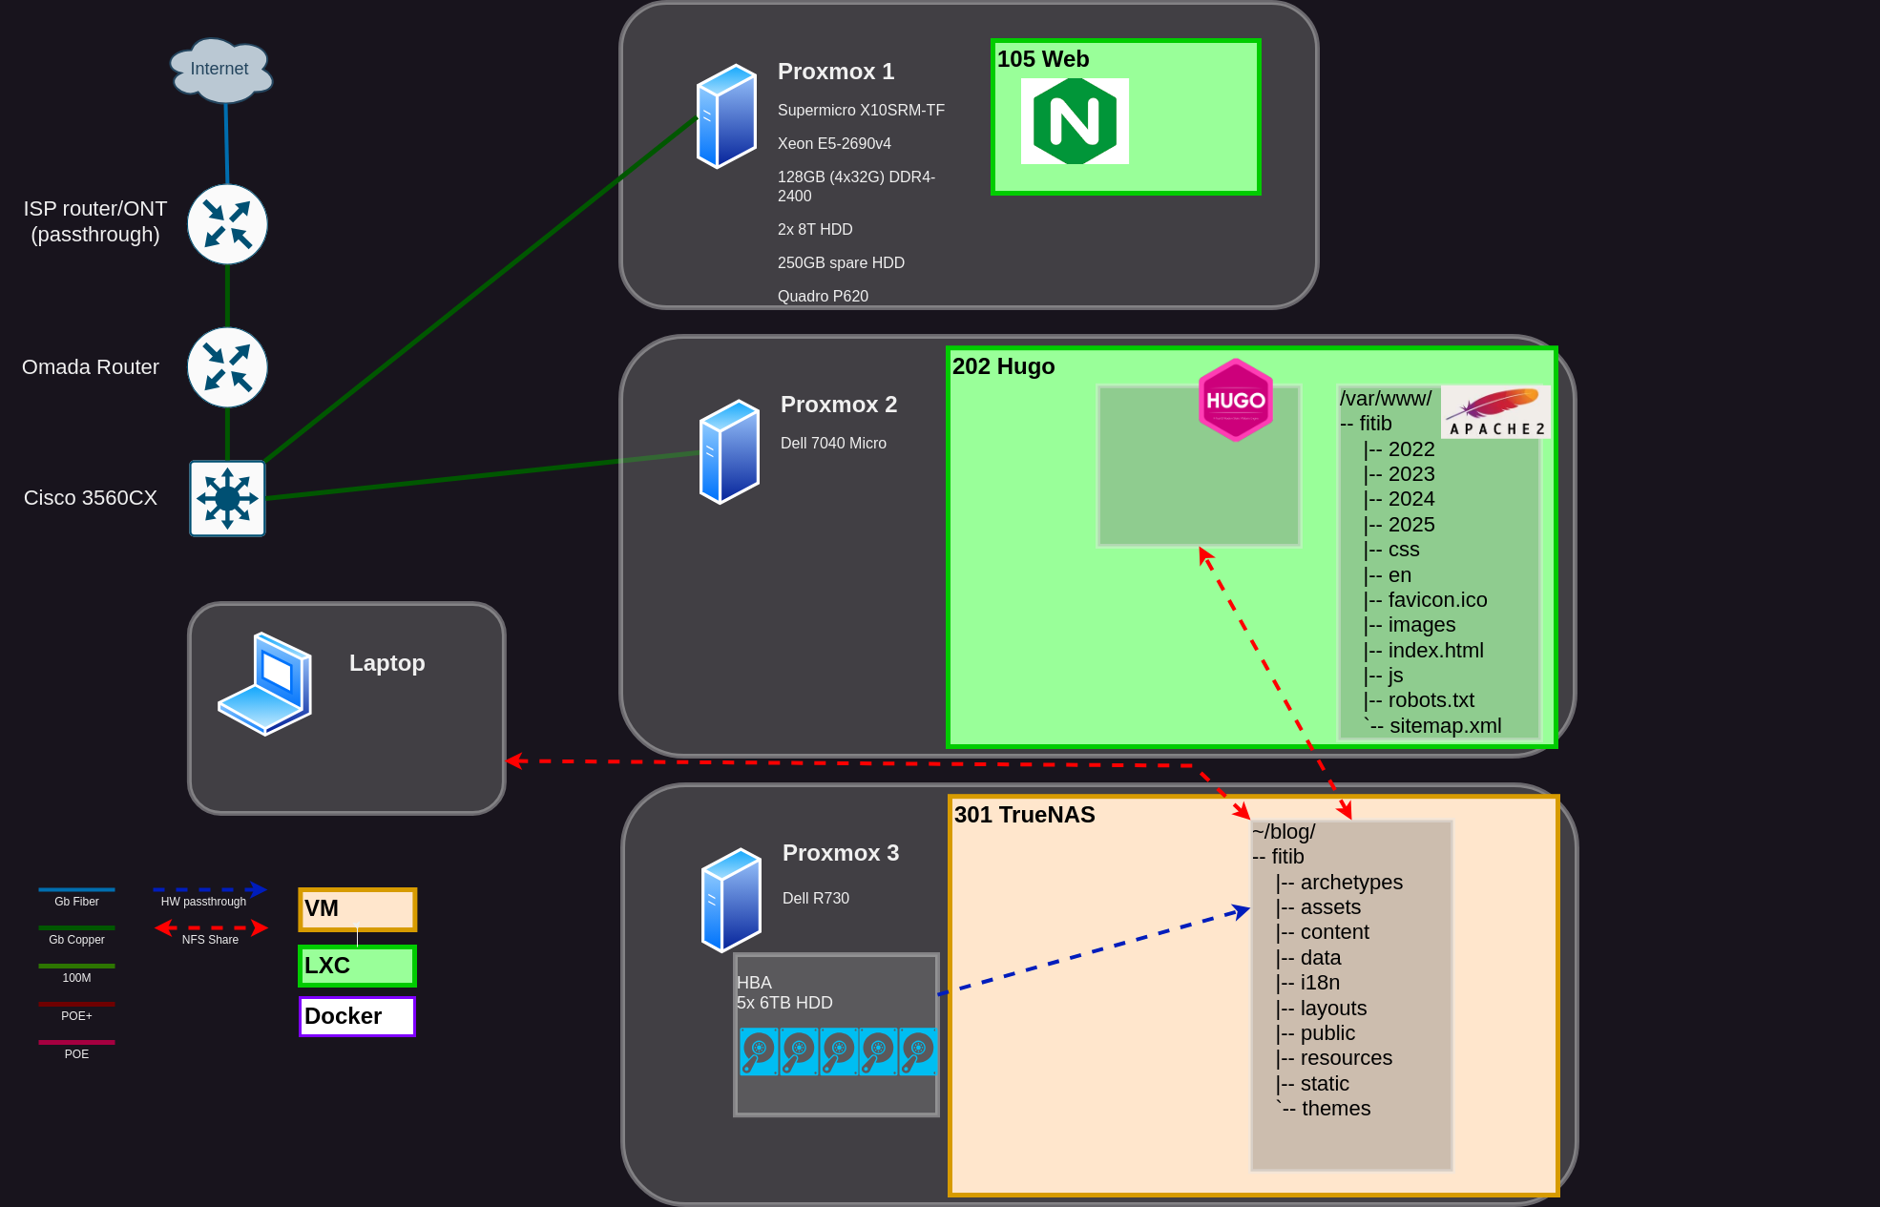Click the Dell 7040 Micro label
The height and width of the screenshot is (1207, 1880).
coord(833,444)
